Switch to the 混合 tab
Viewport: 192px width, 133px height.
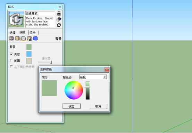point(33,33)
